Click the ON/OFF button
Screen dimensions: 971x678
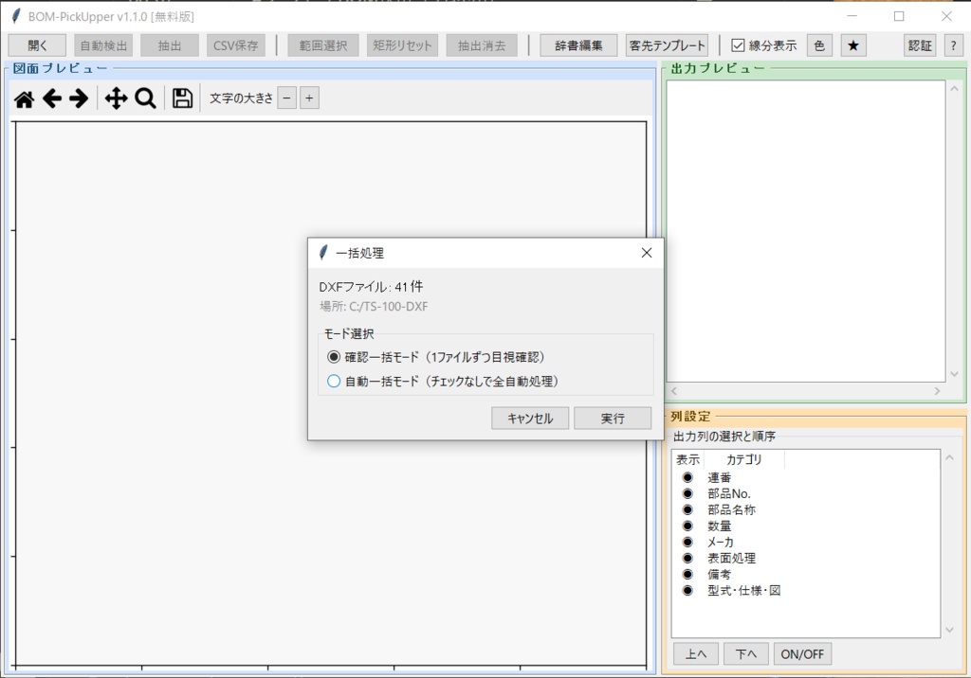click(x=802, y=654)
